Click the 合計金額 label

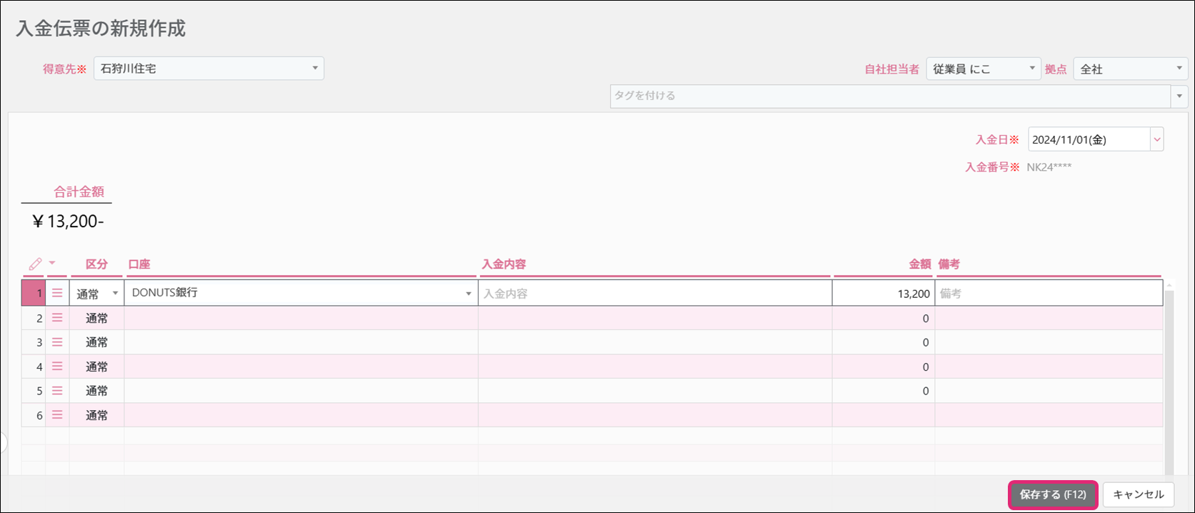[x=79, y=191]
